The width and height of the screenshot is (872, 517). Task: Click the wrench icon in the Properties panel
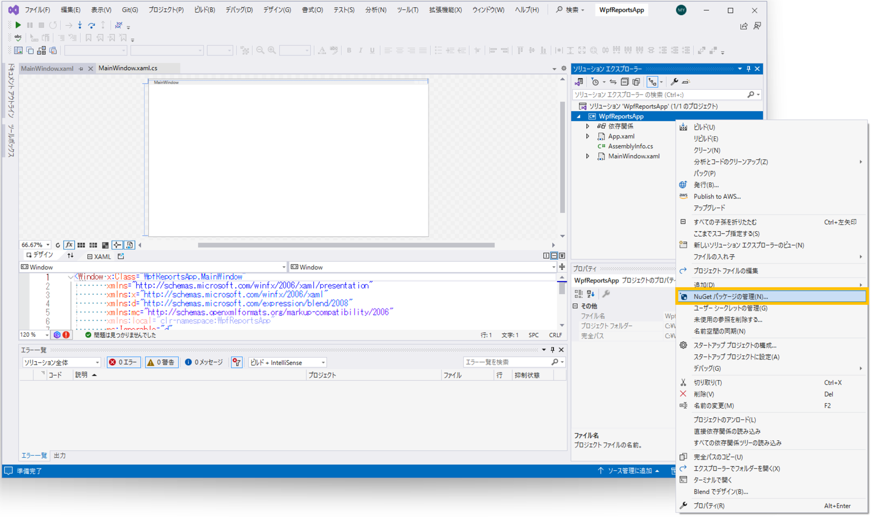tap(606, 294)
